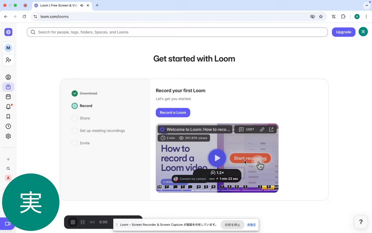Open the profile icon in sidebar
The image size is (372, 233).
coord(8,77)
